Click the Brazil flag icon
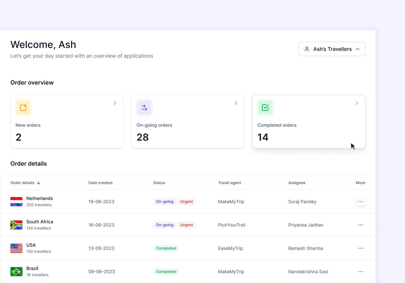 (16, 271)
